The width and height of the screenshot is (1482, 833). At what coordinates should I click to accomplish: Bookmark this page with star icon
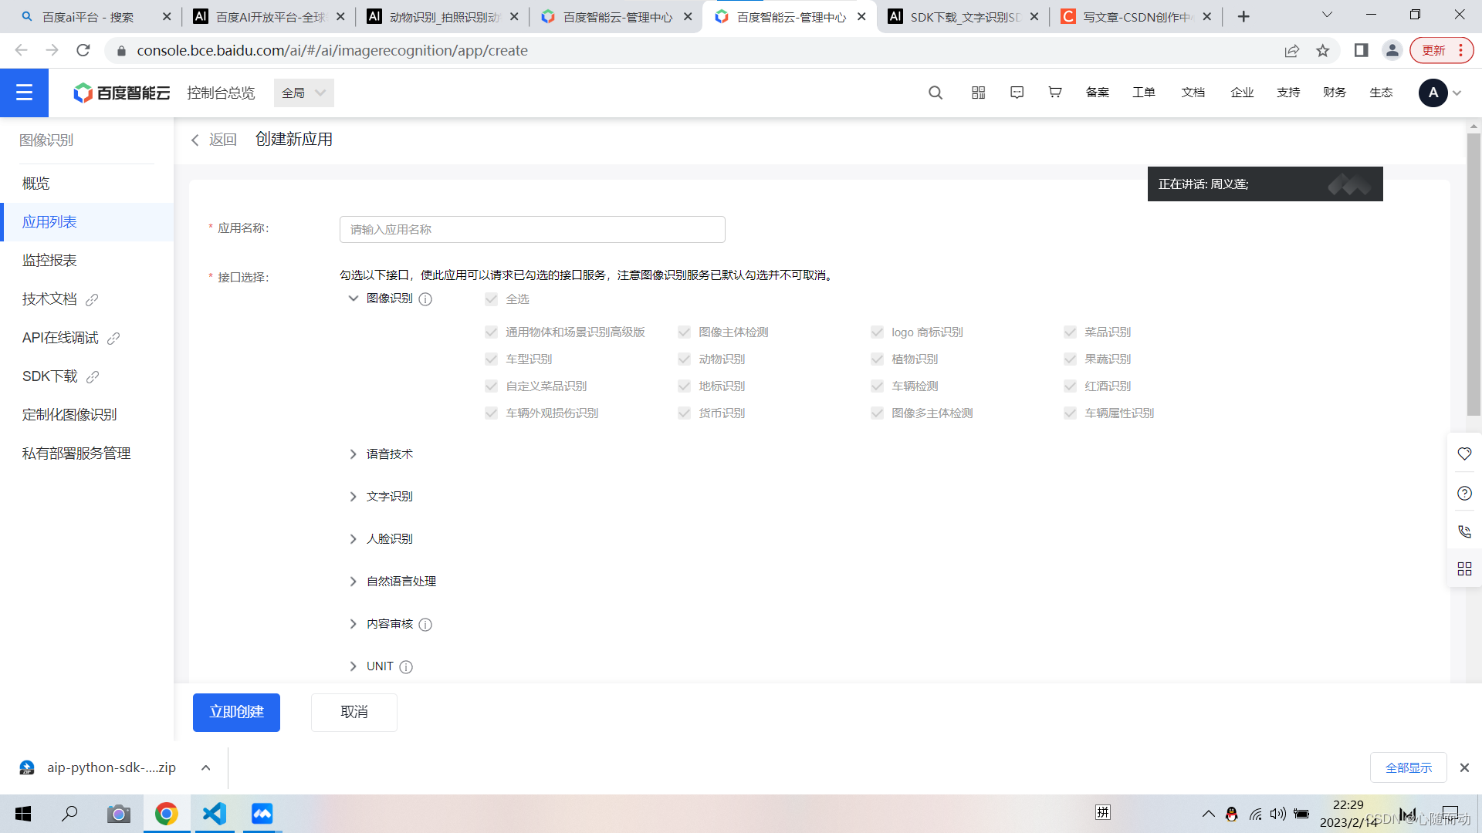(x=1323, y=50)
